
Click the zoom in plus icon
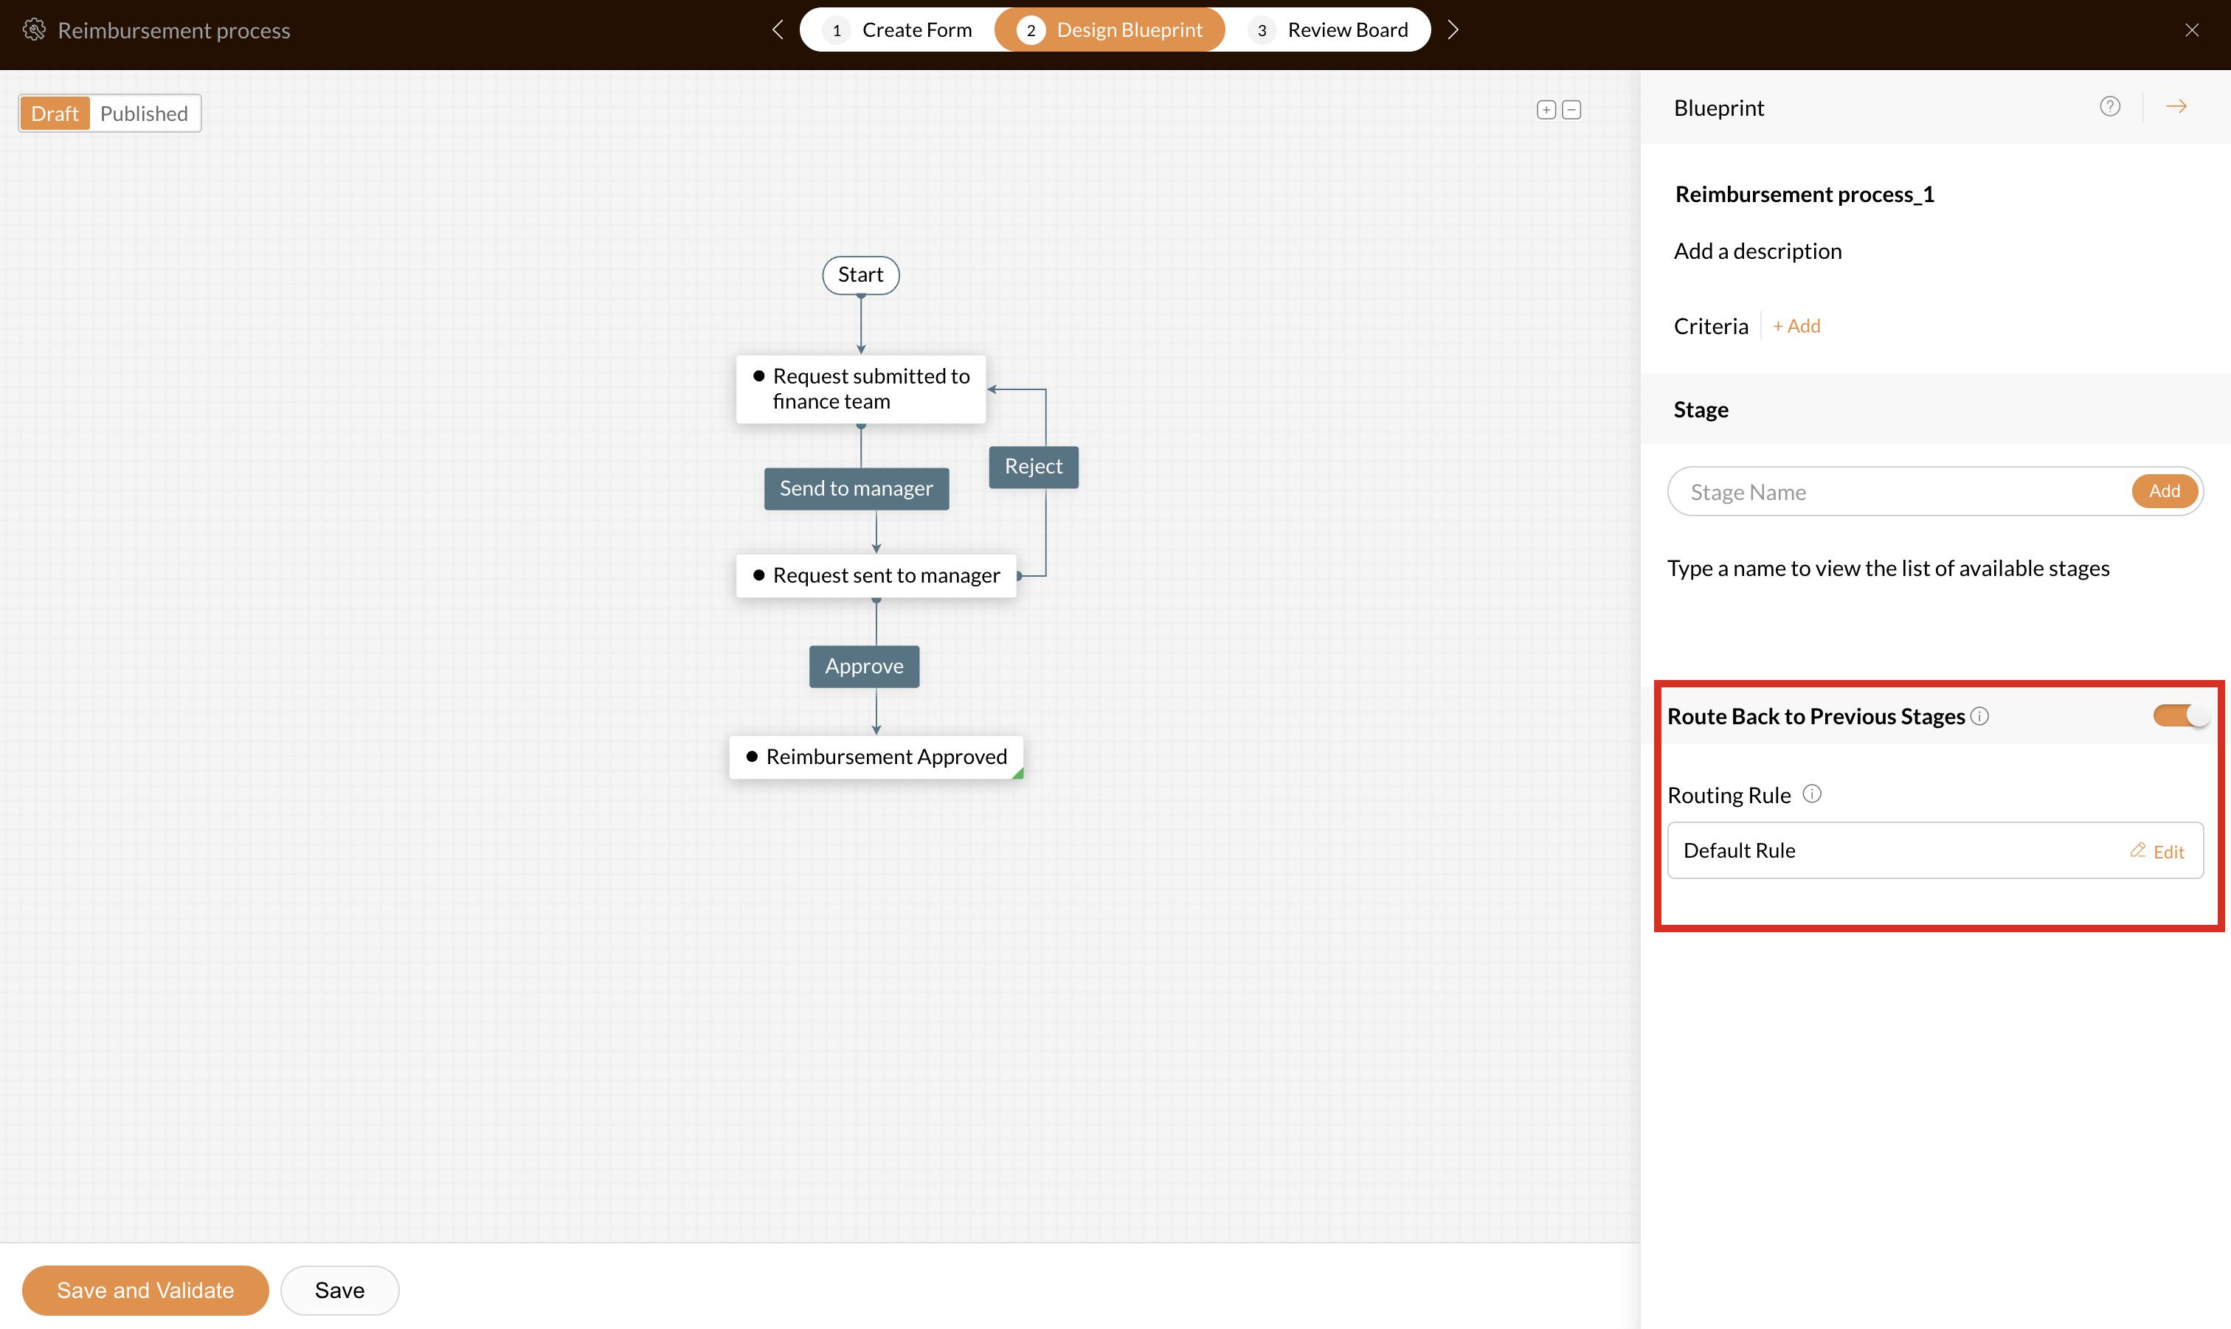pyautogui.click(x=1546, y=110)
